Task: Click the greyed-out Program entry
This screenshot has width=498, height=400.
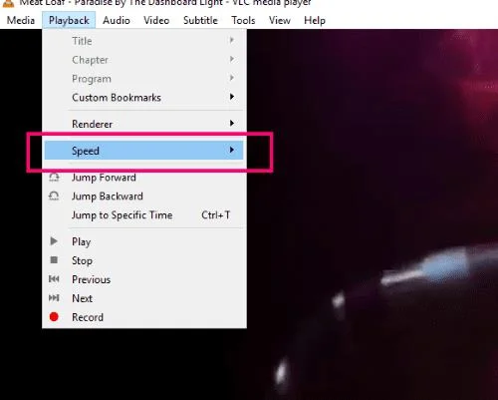Action: click(144, 79)
